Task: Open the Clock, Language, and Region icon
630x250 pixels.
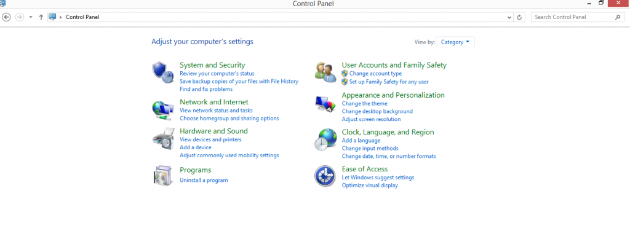Action: (325, 139)
